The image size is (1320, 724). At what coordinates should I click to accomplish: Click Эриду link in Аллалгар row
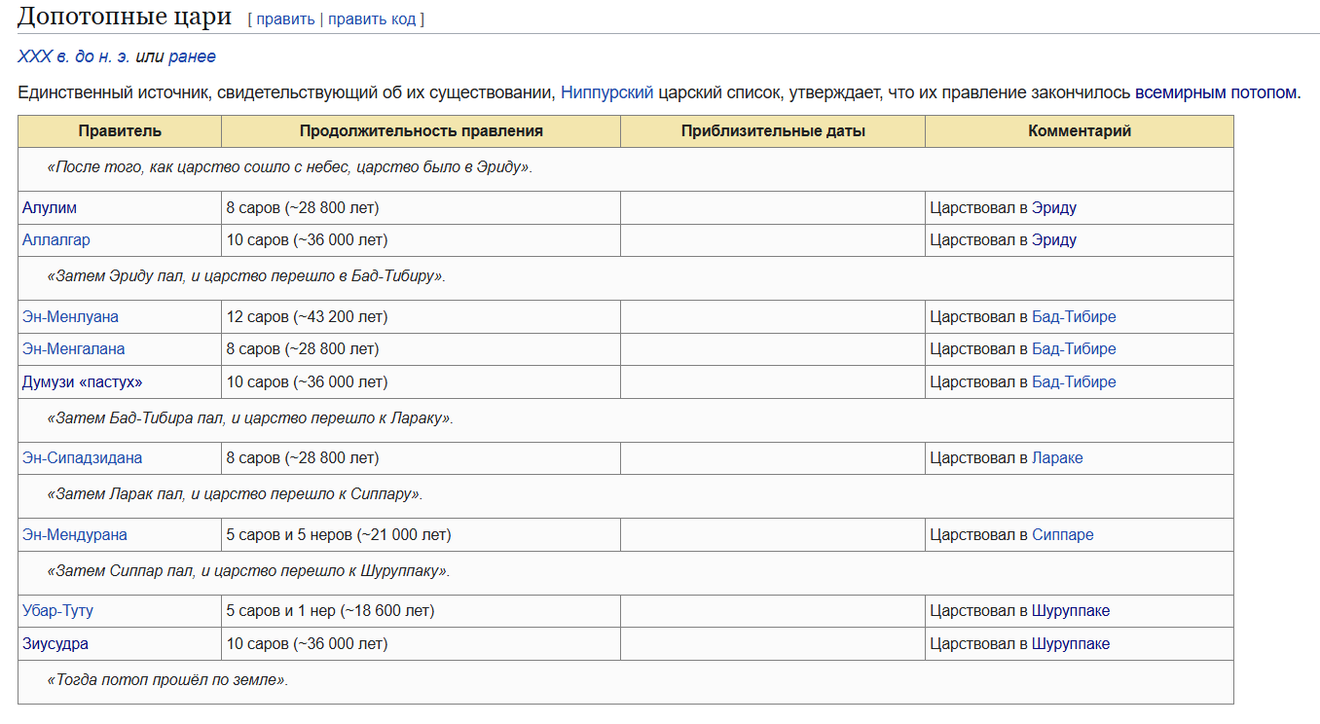[1054, 239]
